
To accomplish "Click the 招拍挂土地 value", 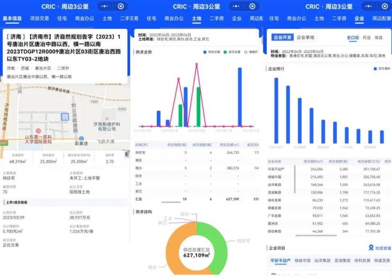I will coord(79,192).
